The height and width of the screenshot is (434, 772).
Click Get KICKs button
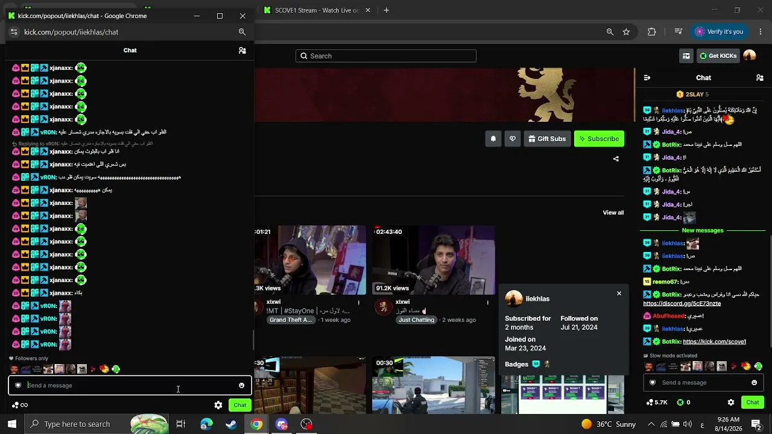point(718,56)
